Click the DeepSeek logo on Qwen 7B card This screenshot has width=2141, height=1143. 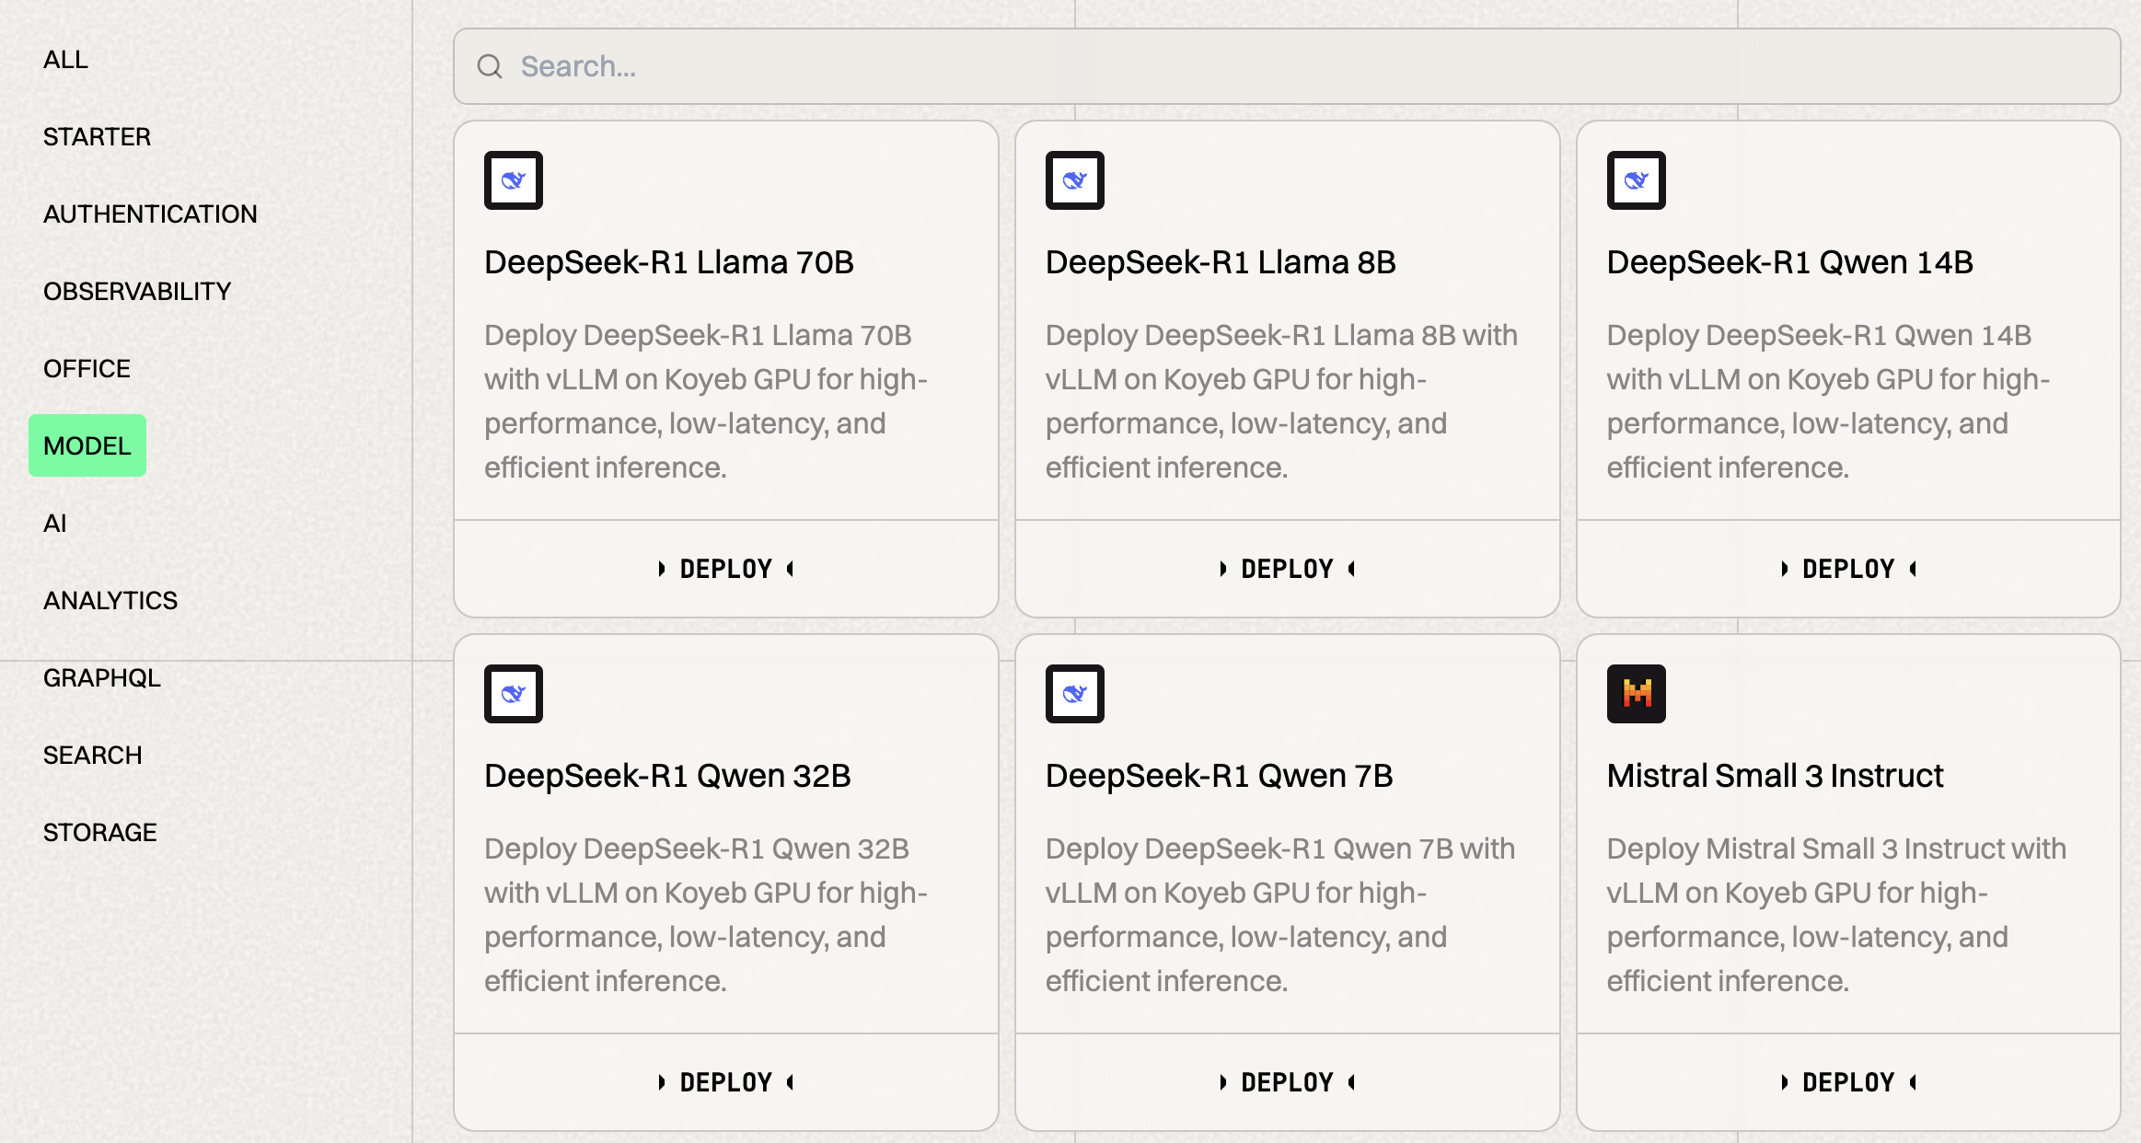tap(1074, 694)
